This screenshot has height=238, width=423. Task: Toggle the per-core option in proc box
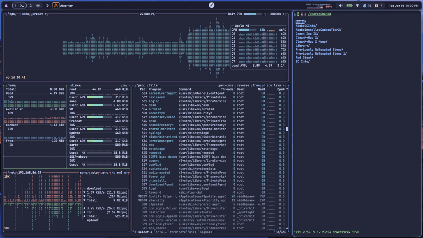(227, 85)
